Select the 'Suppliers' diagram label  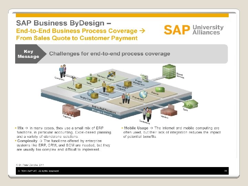point(67,117)
